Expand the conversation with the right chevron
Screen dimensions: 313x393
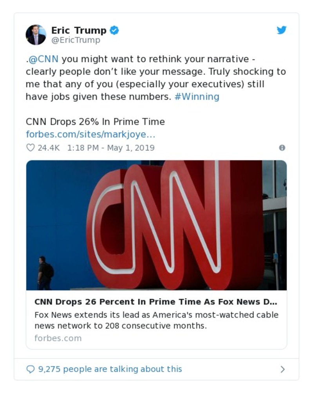282,369
